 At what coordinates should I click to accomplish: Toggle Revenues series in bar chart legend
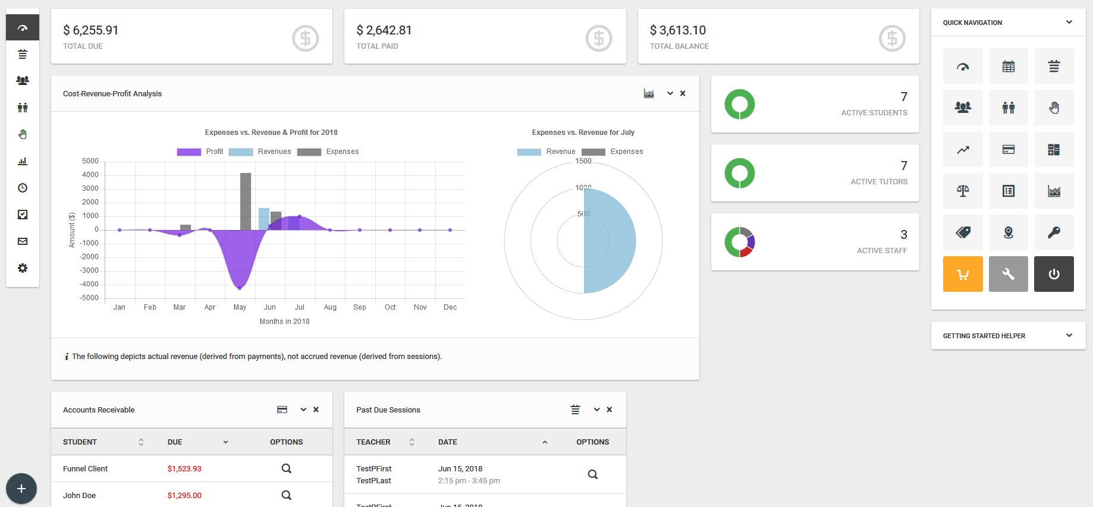click(x=260, y=152)
